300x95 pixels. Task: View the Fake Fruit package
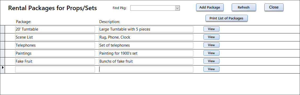click(211, 61)
